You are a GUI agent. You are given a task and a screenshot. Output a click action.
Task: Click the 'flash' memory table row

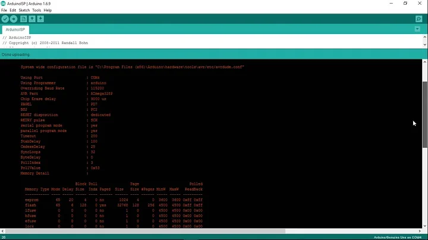114,205
